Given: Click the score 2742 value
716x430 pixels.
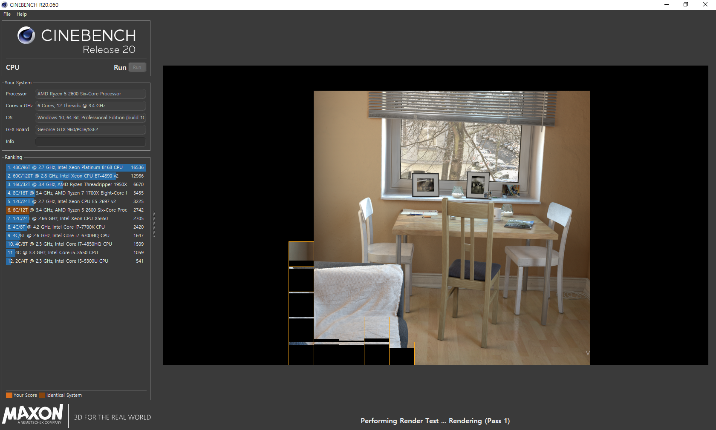Looking at the screenshot, I should (x=139, y=210).
